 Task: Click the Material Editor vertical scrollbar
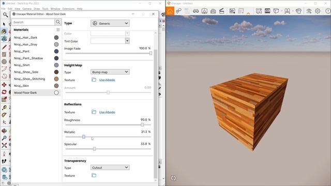[x=156, y=114]
